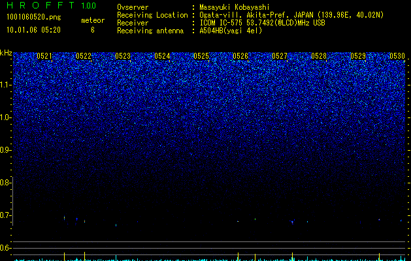Click the meteor count 6

93,30
